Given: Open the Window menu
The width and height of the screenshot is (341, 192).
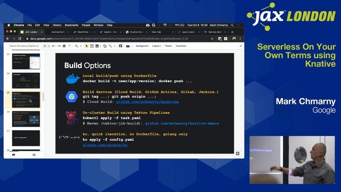Looking at the screenshot, I should pos(98,25).
